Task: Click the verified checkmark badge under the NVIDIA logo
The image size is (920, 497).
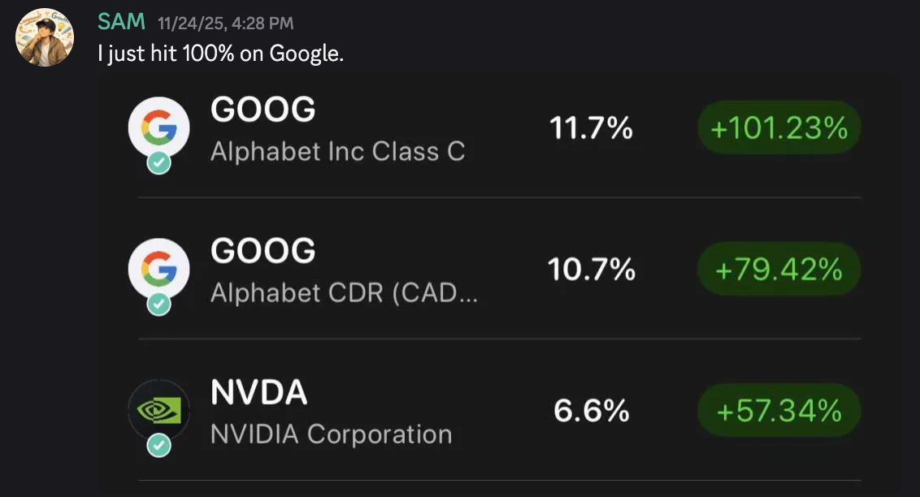Action: (158, 445)
